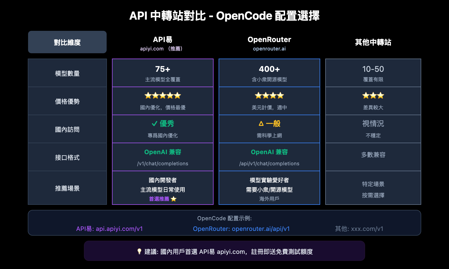Click the purple suggestion banner at the bottom
449x269 pixels.
tap(224, 251)
